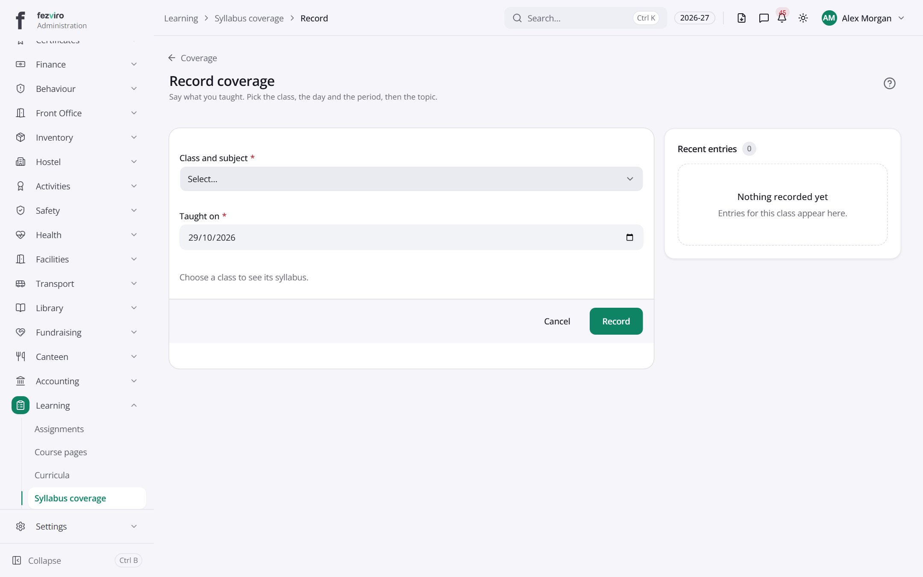923x577 pixels.
Task: Click the Recent entries count badge 0
Action: [x=749, y=149]
